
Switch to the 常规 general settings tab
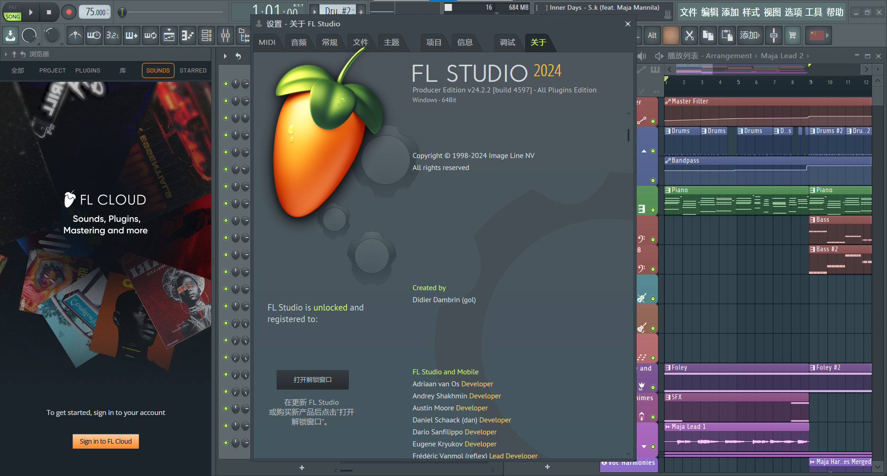tap(330, 43)
